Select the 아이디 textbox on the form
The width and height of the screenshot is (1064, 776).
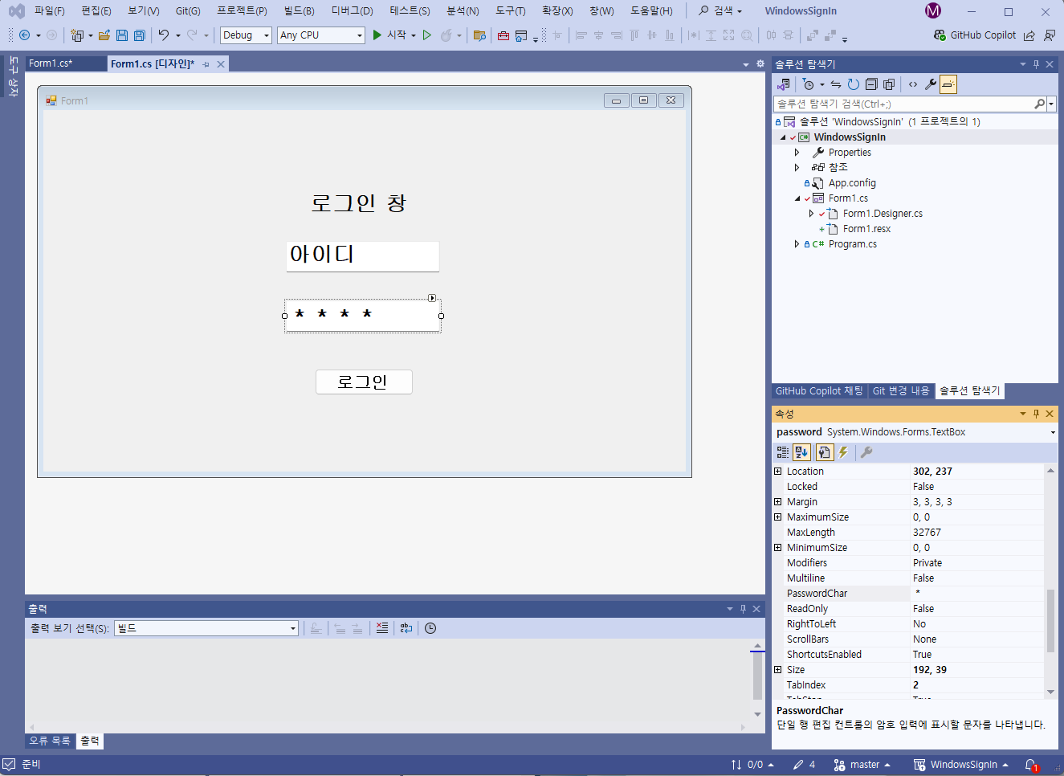362,256
